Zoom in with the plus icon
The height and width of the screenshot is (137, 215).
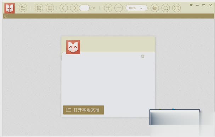(x=108, y=8)
